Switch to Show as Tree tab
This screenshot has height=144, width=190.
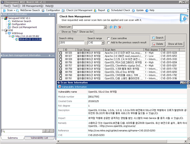point(69,32)
